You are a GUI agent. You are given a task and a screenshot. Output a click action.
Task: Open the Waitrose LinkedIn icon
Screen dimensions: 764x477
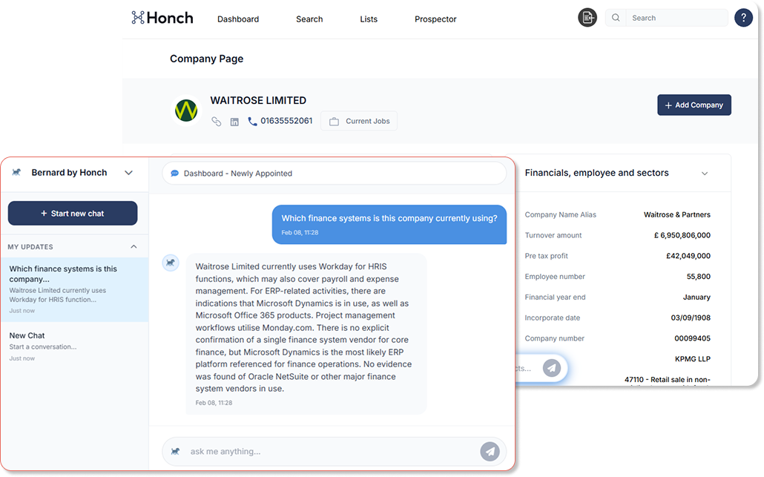click(234, 122)
